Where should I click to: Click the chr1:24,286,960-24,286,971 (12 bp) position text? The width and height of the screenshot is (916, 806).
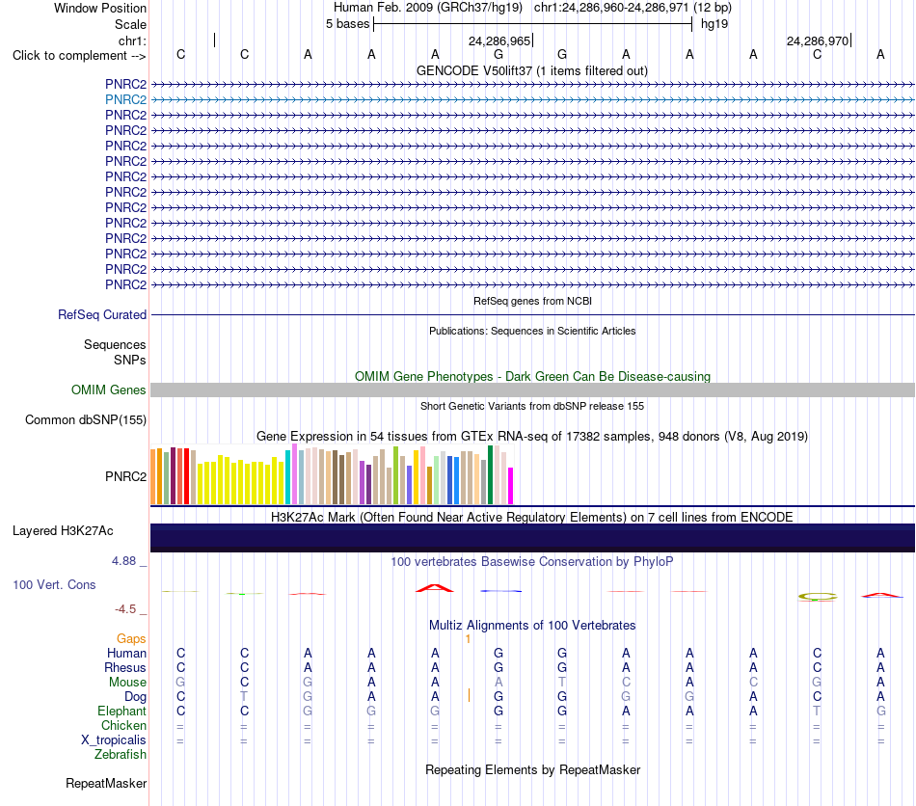point(633,8)
